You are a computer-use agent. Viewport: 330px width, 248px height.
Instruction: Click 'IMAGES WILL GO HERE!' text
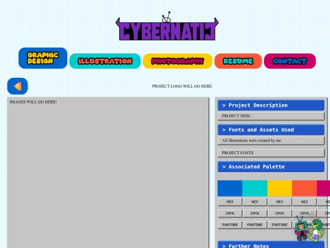point(33,102)
